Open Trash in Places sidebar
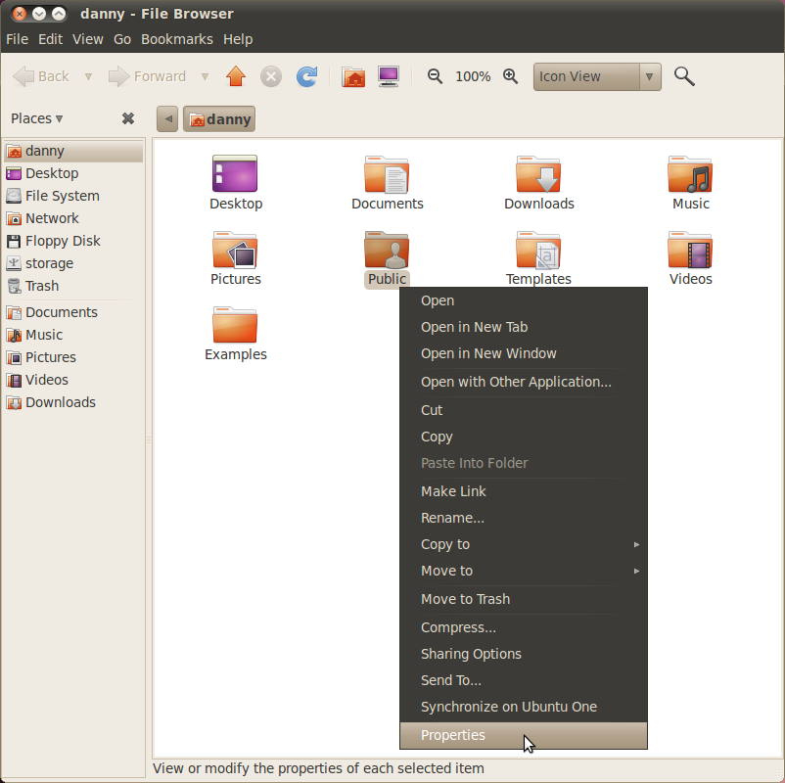 (x=73, y=286)
